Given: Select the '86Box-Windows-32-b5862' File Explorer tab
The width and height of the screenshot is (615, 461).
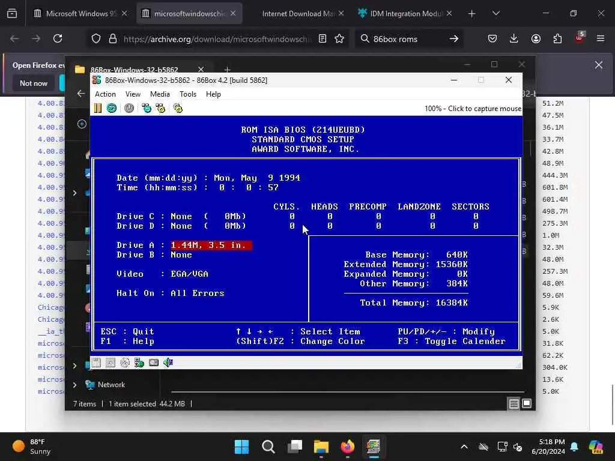Looking at the screenshot, I should 139,70.
